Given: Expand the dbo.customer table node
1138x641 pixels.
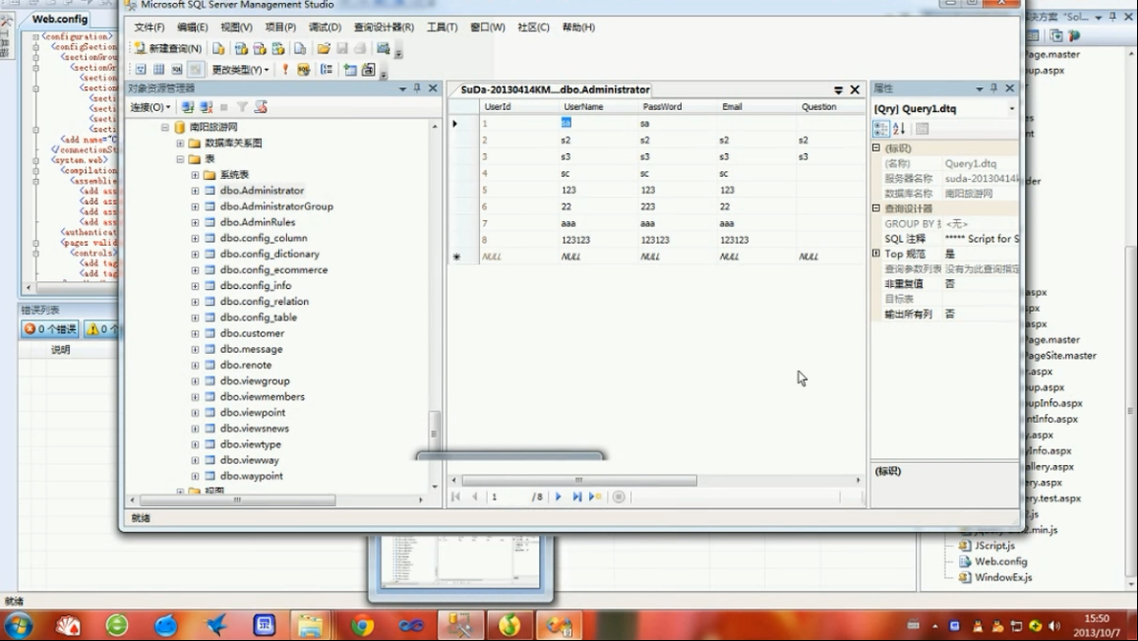Looking at the screenshot, I should pyautogui.click(x=195, y=333).
